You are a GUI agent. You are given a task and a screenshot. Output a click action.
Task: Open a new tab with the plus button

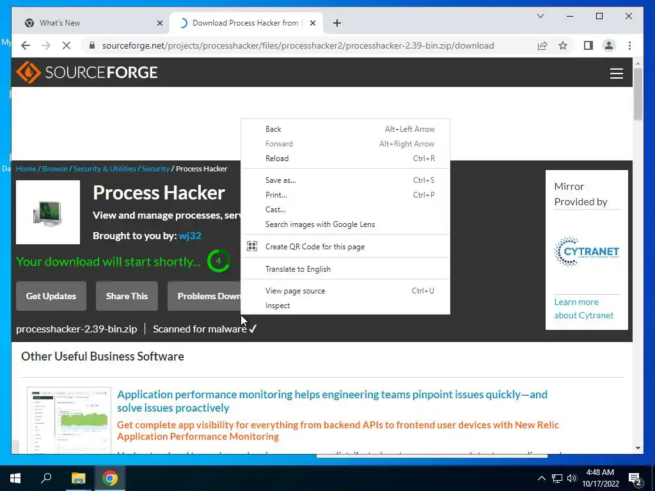click(337, 23)
